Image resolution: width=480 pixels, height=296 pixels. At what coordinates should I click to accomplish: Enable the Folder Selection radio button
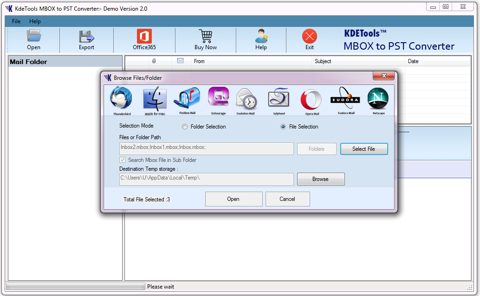pyautogui.click(x=185, y=127)
